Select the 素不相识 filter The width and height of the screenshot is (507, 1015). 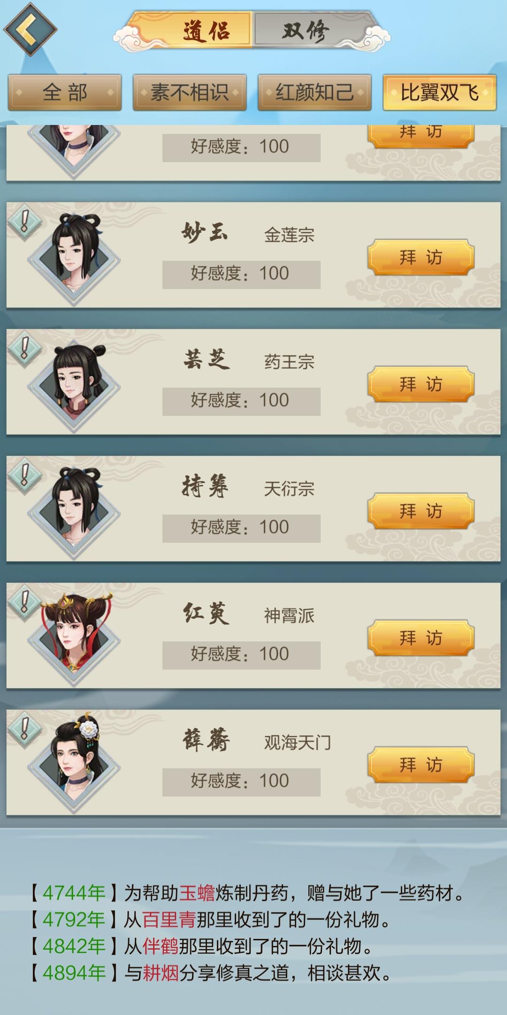[190, 93]
